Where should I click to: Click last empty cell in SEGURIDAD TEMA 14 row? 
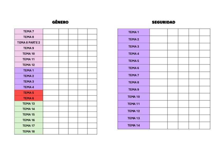click(205, 125)
